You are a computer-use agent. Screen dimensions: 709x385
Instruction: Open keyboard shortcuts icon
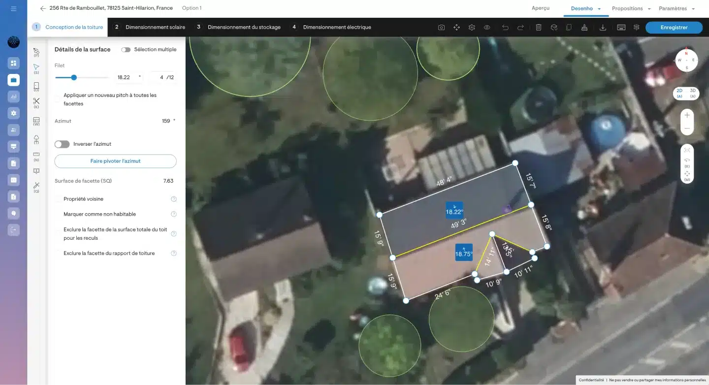pyautogui.click(x=621, y=28)
